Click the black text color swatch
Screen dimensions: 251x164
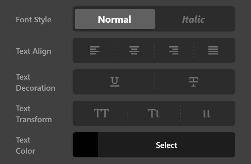point(85,145)
